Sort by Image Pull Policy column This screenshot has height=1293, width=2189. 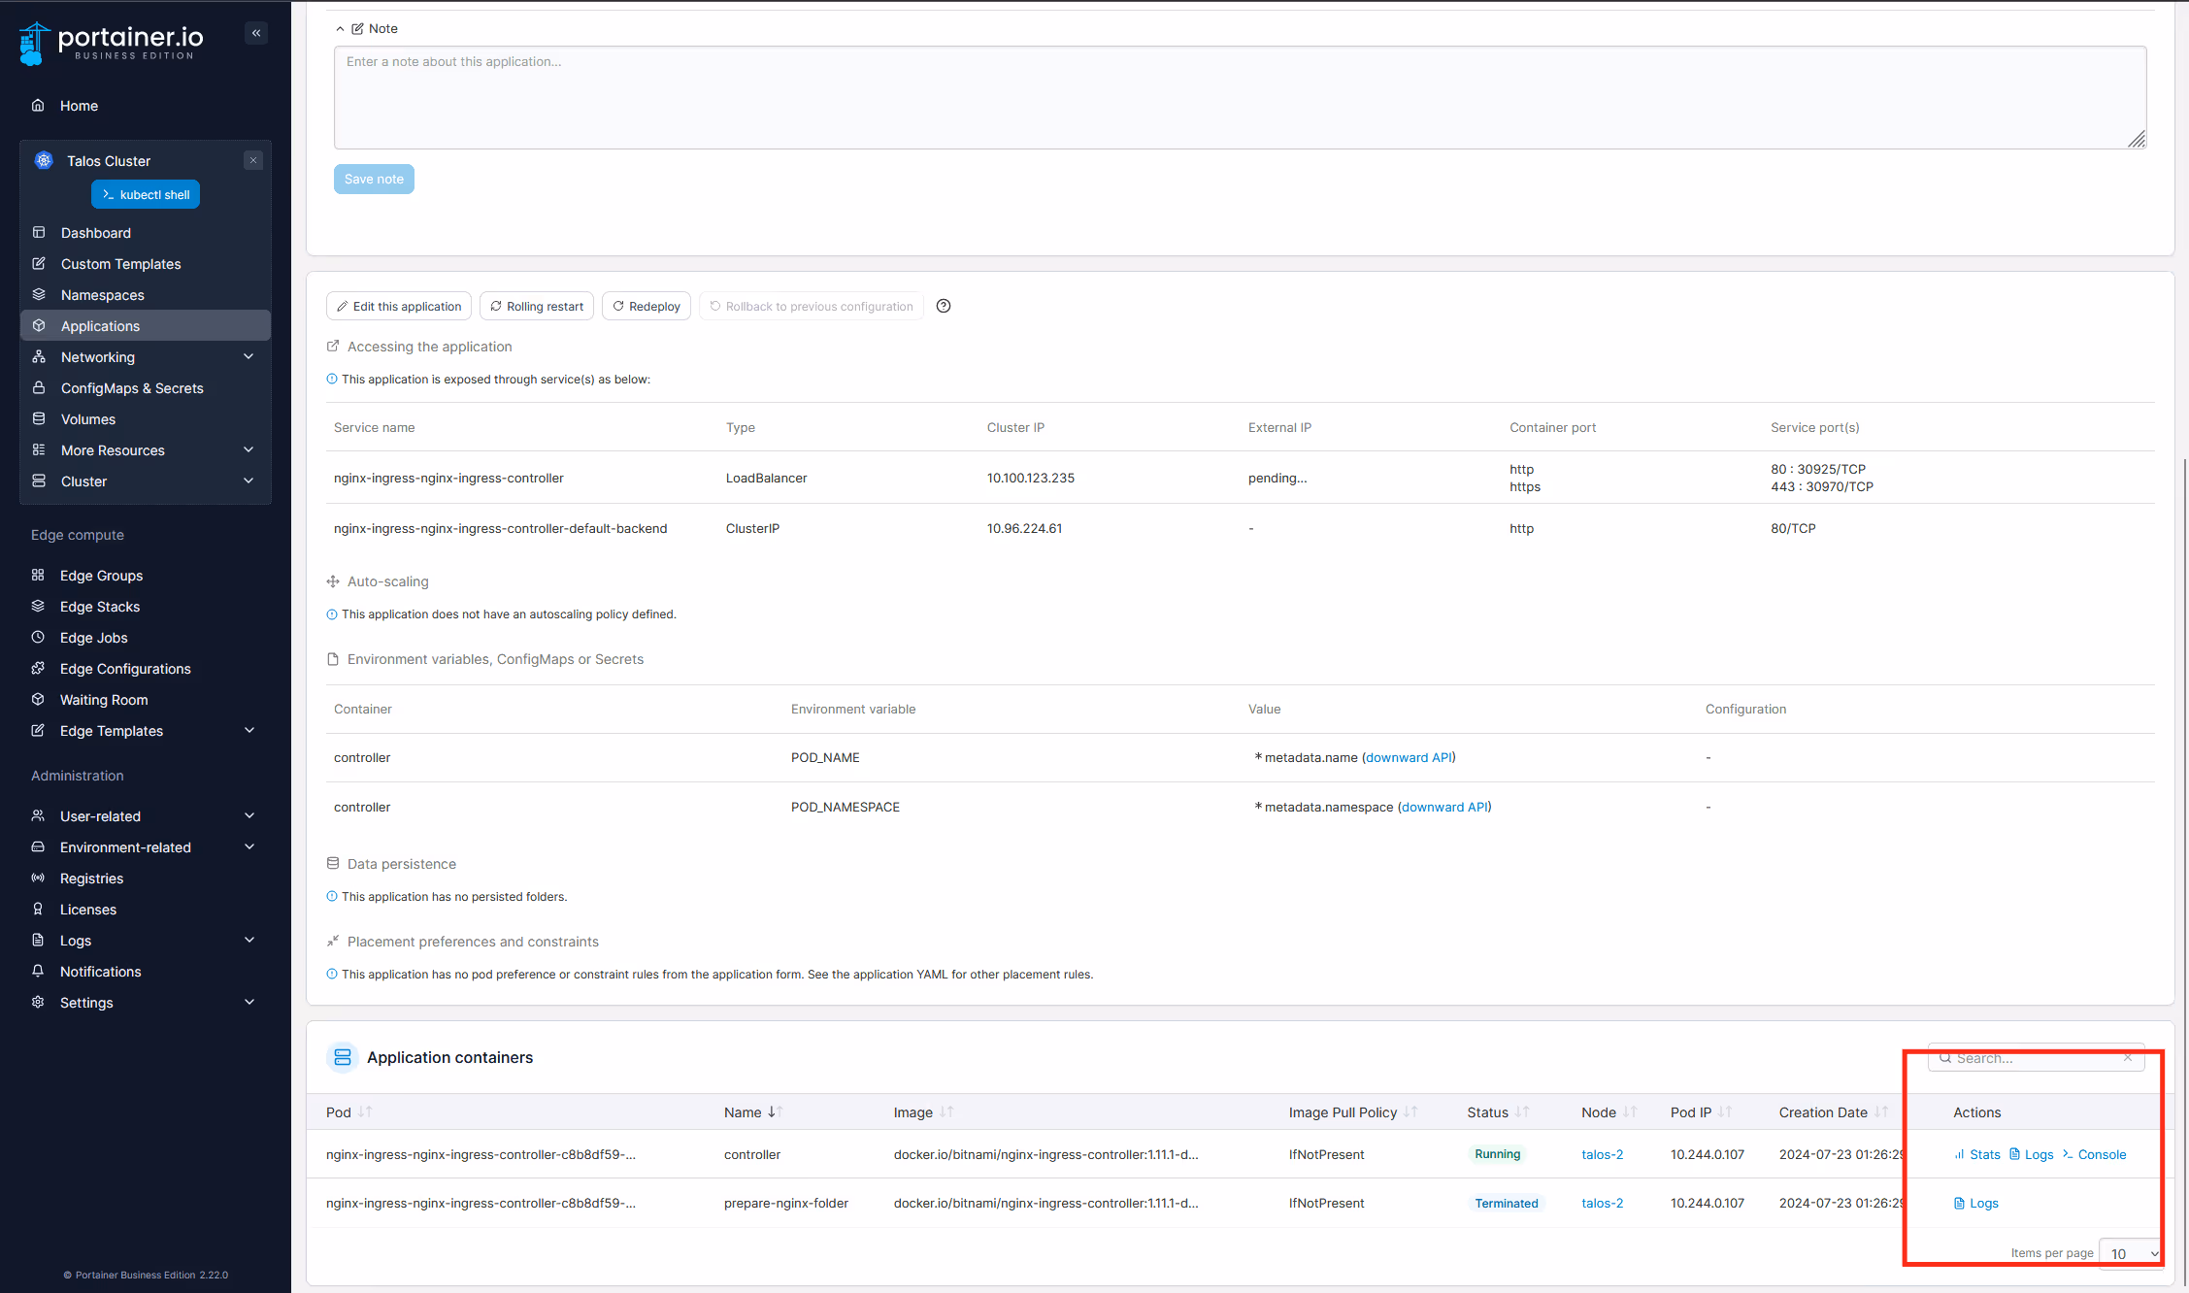point(1353,1112)
